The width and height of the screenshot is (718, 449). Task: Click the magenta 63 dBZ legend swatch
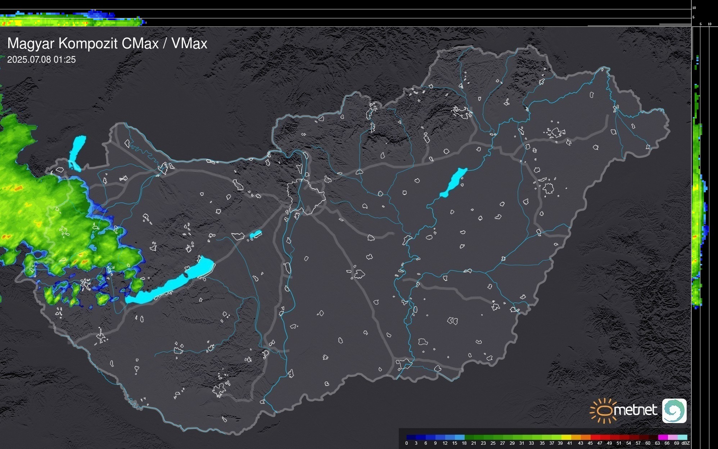[662, 437]
